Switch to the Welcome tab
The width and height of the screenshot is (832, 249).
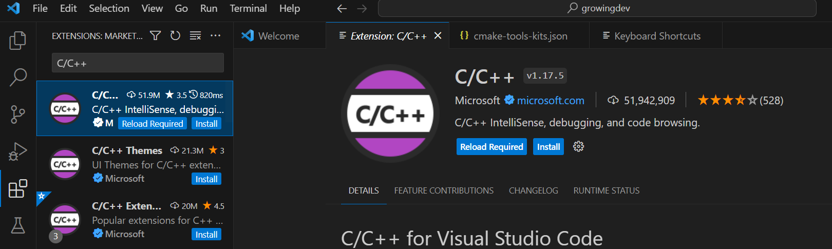click(x=279, y=35)
